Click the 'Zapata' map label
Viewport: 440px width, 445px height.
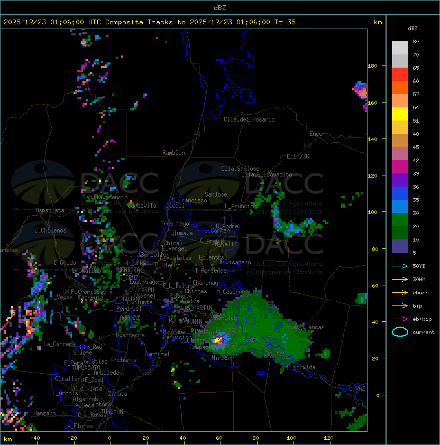coord(117,394)
